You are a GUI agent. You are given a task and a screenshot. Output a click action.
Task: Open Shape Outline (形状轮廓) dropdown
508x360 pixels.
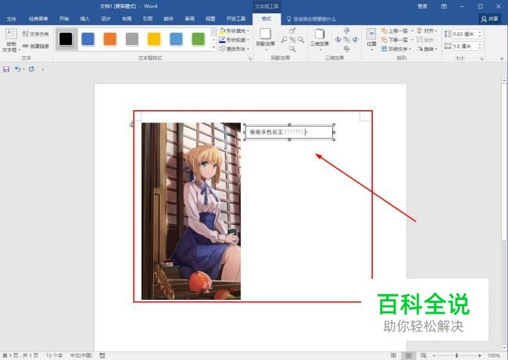[x=234, y=40]
